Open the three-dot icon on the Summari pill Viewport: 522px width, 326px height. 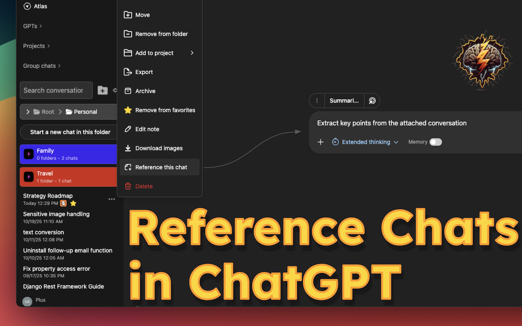317,101
